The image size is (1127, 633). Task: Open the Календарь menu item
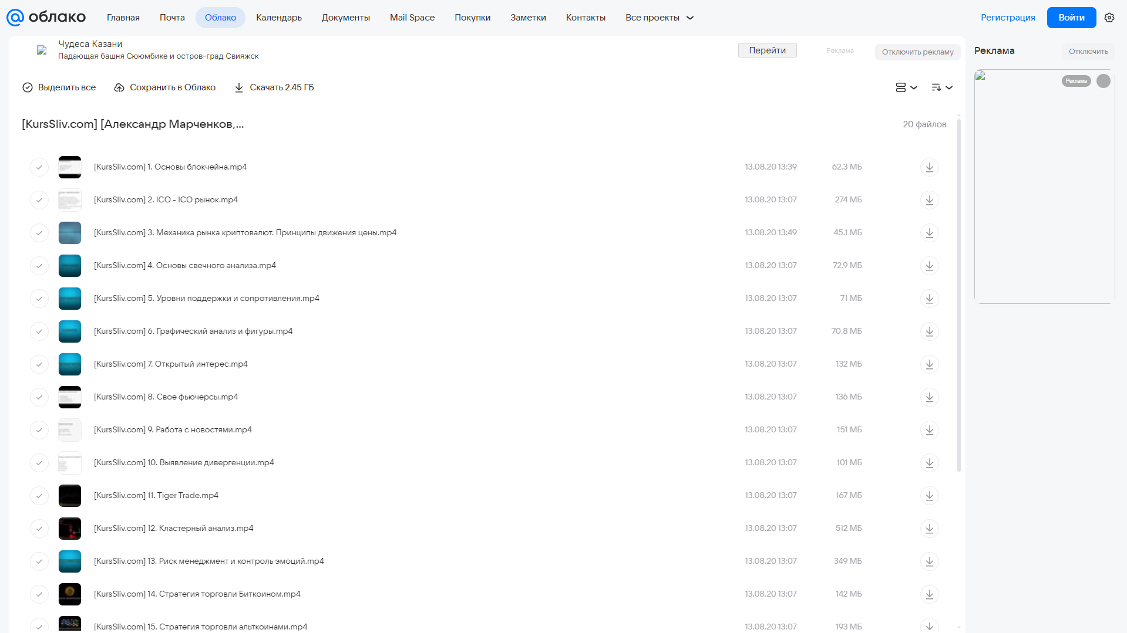pos(279,18)
